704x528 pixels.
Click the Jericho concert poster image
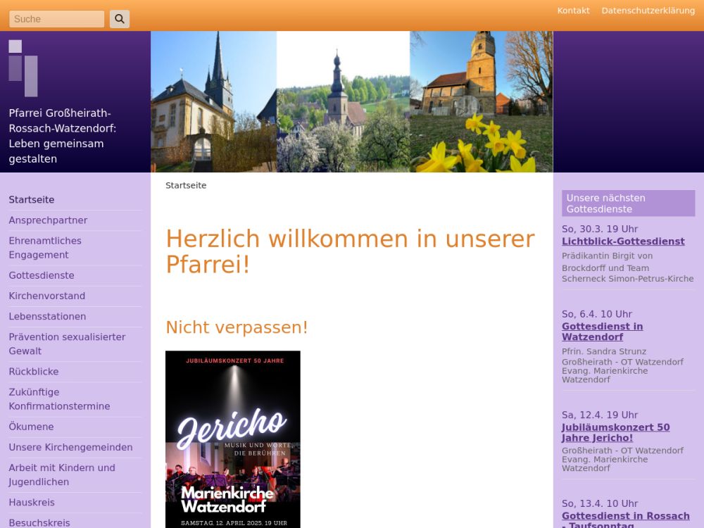point(232,439)
